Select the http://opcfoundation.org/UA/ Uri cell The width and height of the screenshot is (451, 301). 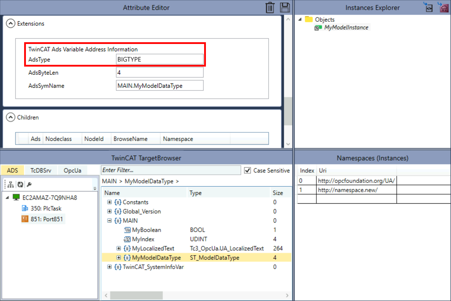click(x=356, y=181)
